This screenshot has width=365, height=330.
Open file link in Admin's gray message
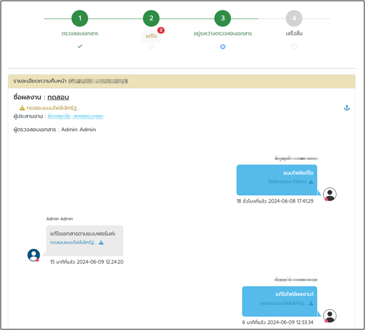[x=73, y=242]
